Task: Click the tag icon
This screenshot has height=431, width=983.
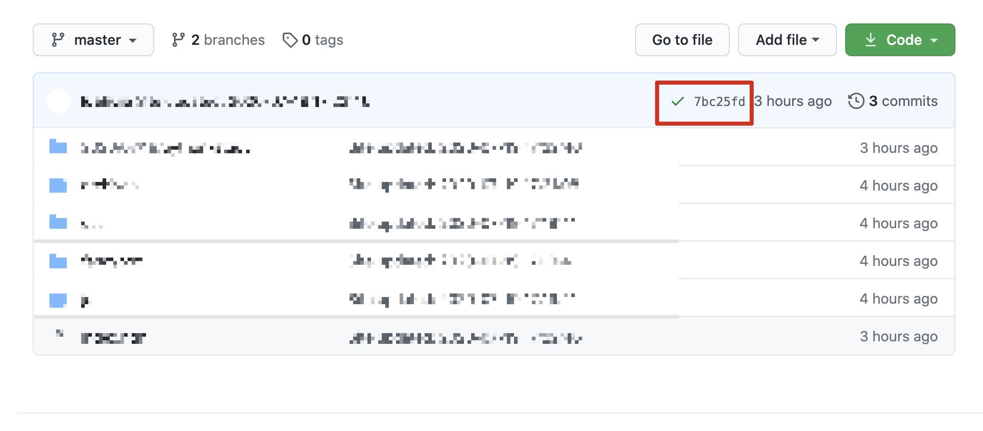Action: [290, 40]
